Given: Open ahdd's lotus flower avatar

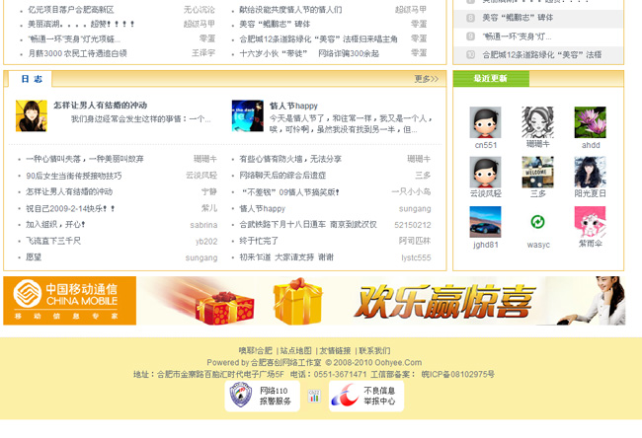Looking at the screenshot, I should point(590,122).
